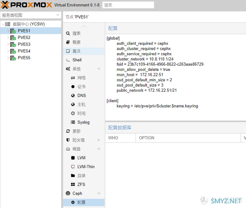246x208 pixels.
Task: Open the 备注 notes page
Action: click(x=84, y=51)
